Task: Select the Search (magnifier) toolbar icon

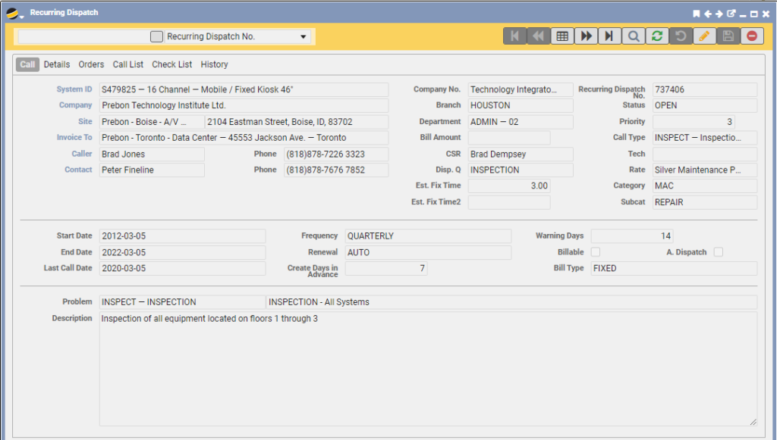Action: tap(633, 35)
